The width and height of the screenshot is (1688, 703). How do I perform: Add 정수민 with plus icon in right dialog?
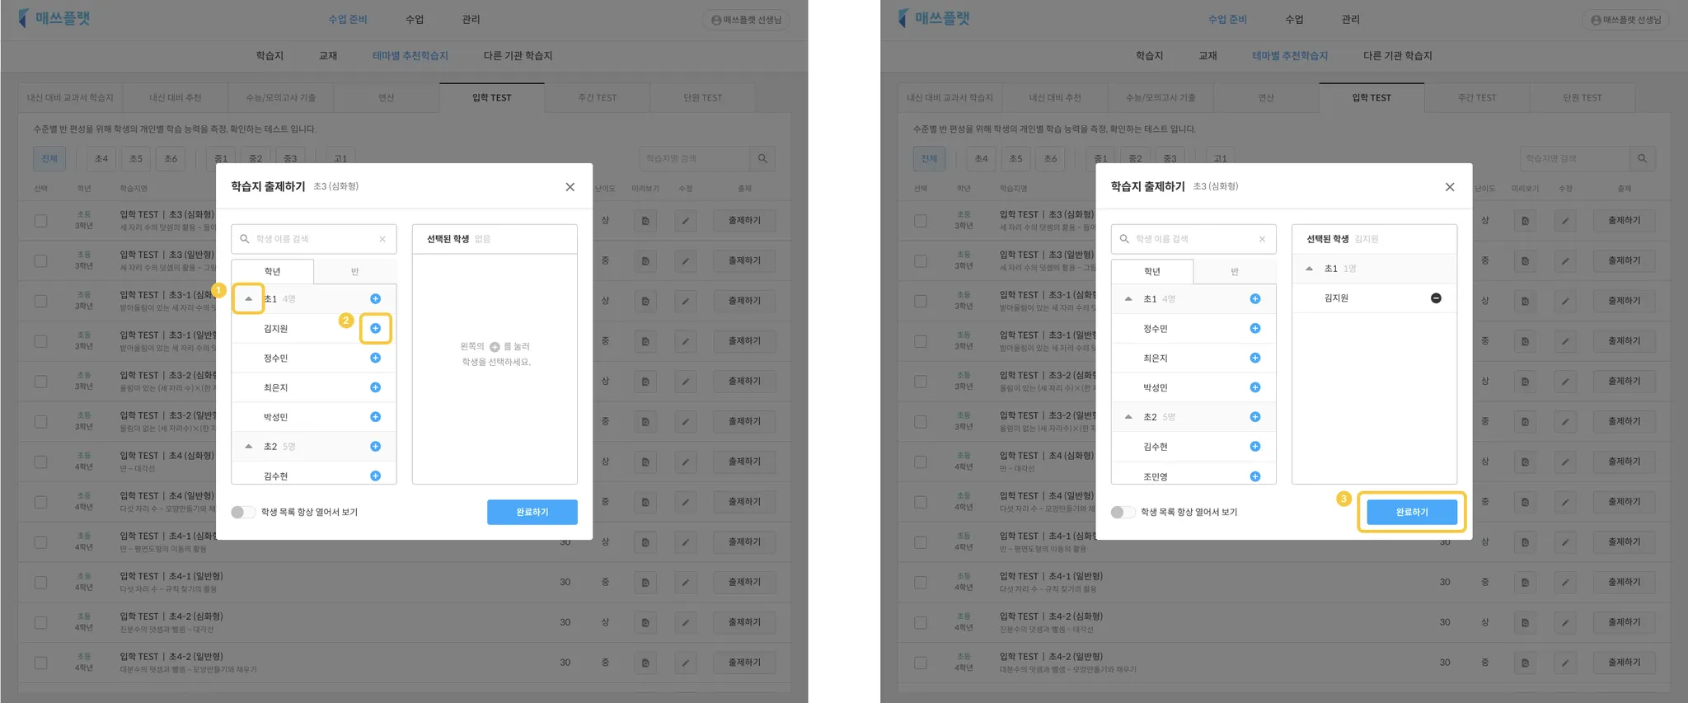click(x=1254, y=328)
